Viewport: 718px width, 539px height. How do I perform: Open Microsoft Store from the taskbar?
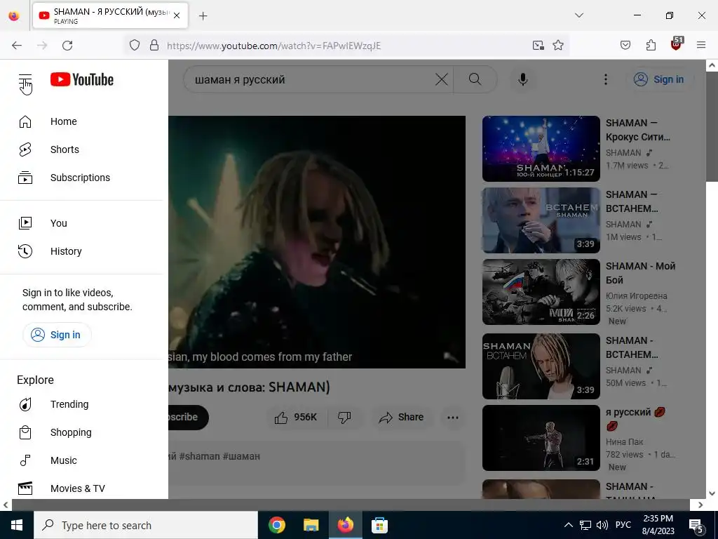[379, 525]
